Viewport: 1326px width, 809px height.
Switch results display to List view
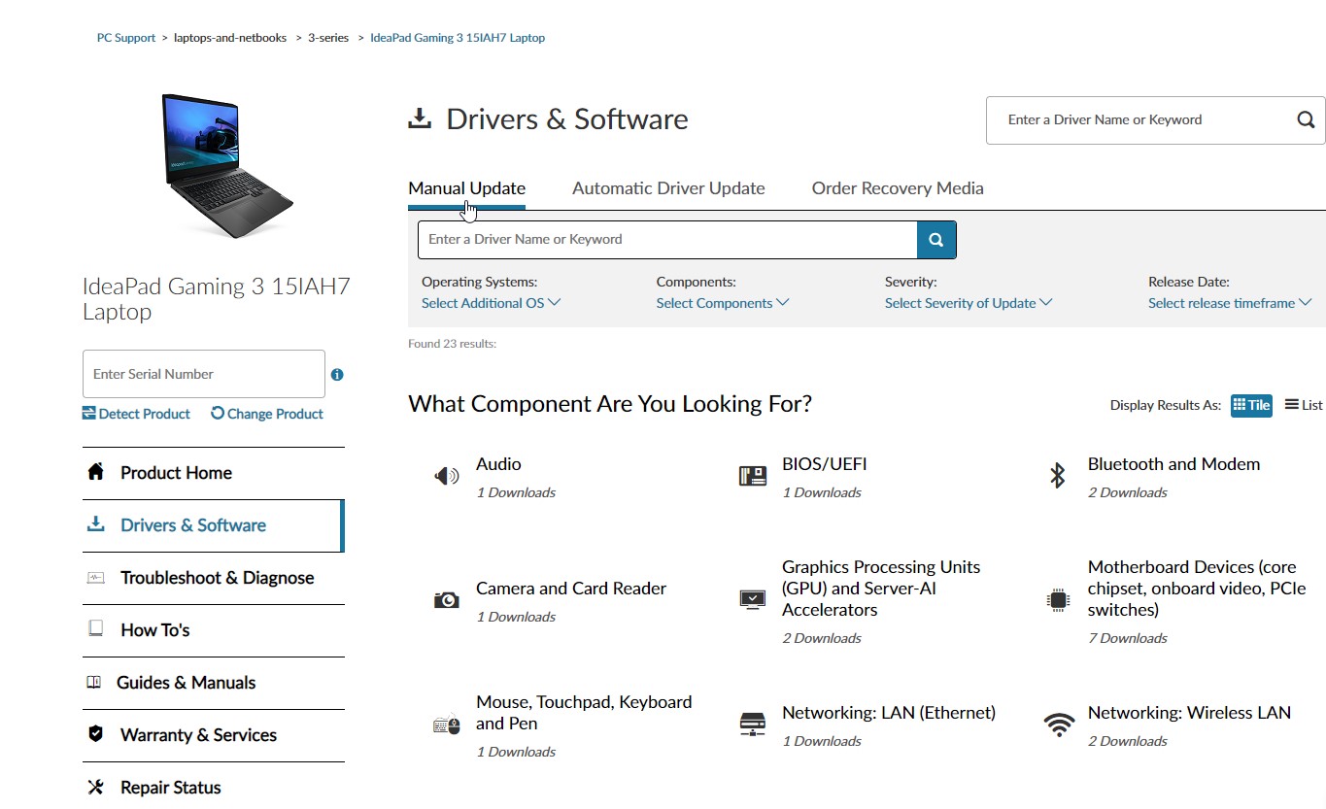(1304, 405)
